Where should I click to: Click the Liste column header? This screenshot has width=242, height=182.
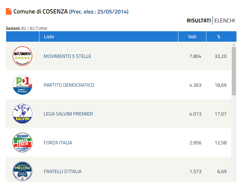pos(109,37)
